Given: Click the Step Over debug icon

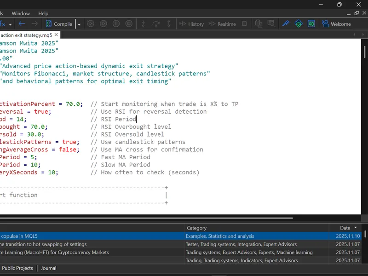Looking at the screenshot, I should click(x=156, y=24).
